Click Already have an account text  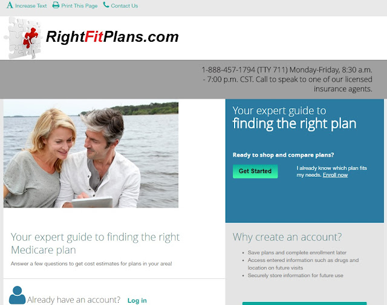[74, 300]
